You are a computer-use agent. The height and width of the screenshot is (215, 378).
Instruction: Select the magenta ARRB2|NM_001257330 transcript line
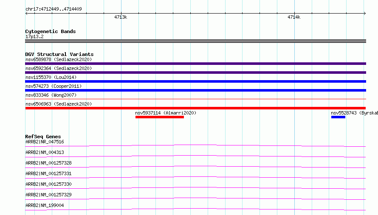(x=195, y=188)
